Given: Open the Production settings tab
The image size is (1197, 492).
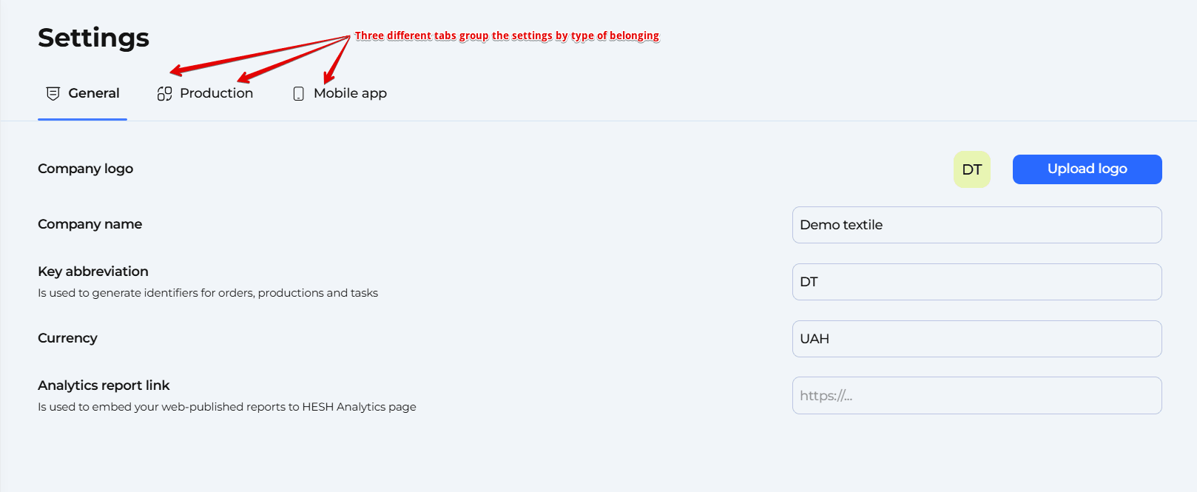Looking at the screenshot, I should (216, 93).
